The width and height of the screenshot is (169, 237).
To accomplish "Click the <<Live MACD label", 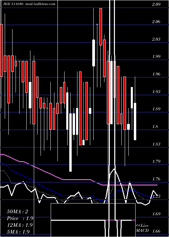I will [142, 228].
